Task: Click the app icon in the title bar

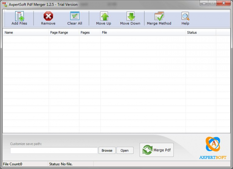Action: click(5, 5)
